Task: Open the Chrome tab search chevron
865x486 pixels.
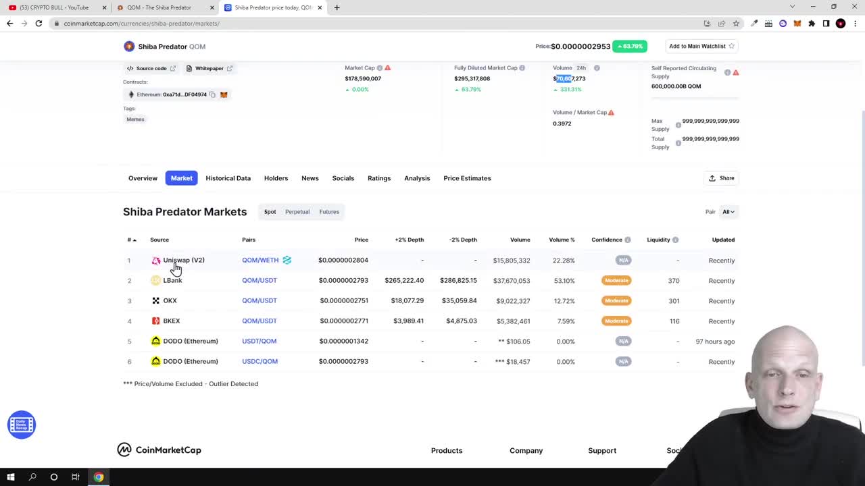Action: 793,7
